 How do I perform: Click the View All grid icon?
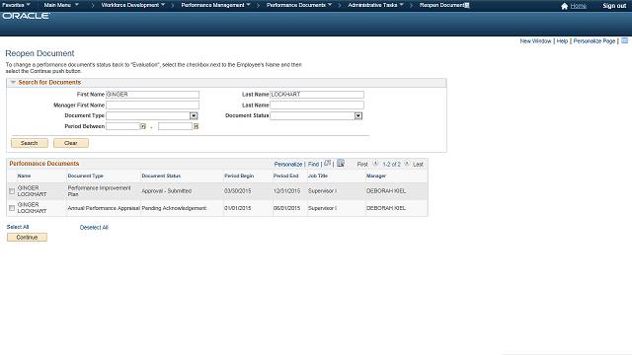pos(327,163)
